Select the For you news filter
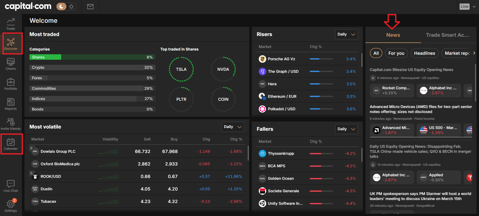479x216 pixels. pyautogui.click(x=396, y=53)
